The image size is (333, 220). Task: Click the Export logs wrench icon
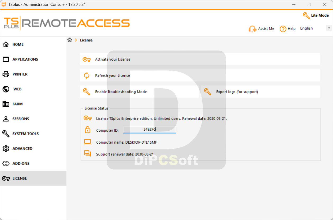[x=208, y=92]
